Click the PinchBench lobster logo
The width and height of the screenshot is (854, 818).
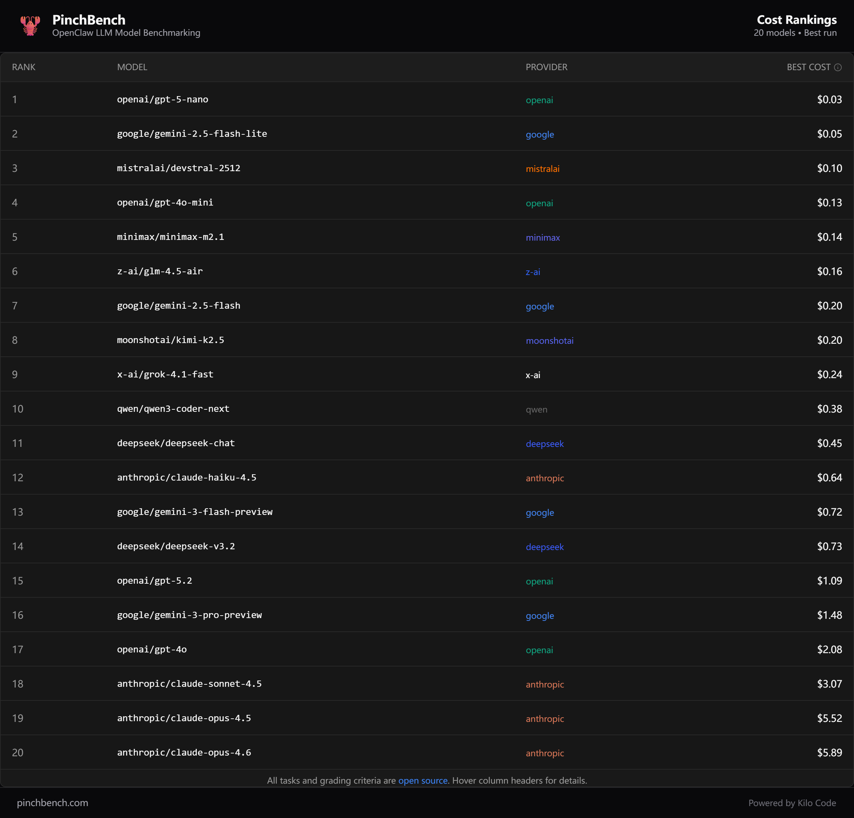[29, 26]
